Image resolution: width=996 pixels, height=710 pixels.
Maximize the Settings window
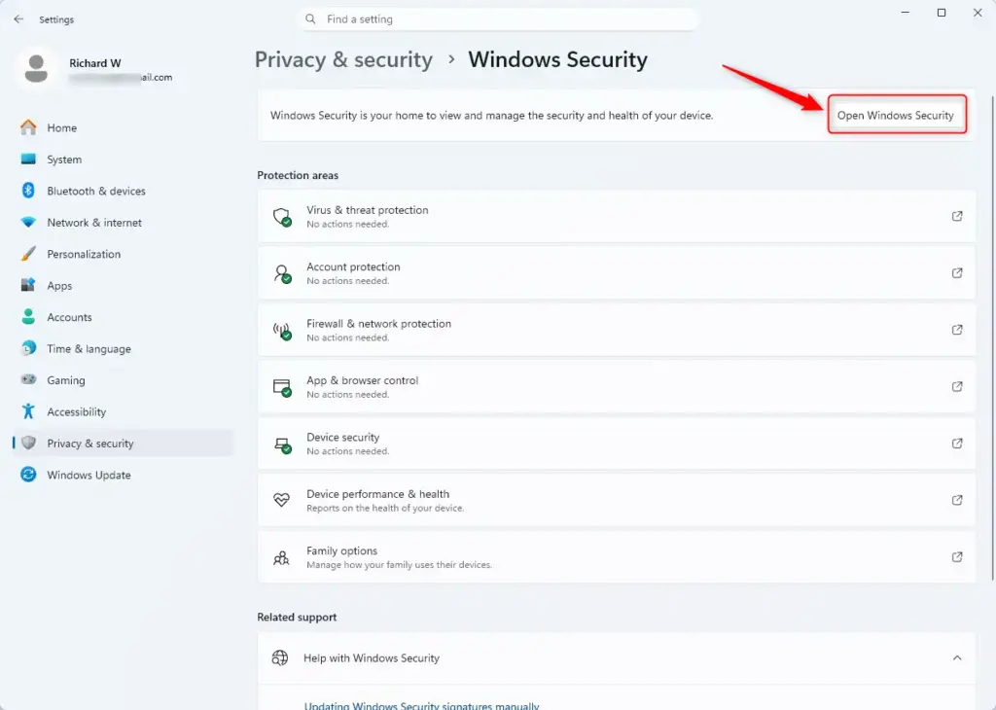click(x=942, y=13)
